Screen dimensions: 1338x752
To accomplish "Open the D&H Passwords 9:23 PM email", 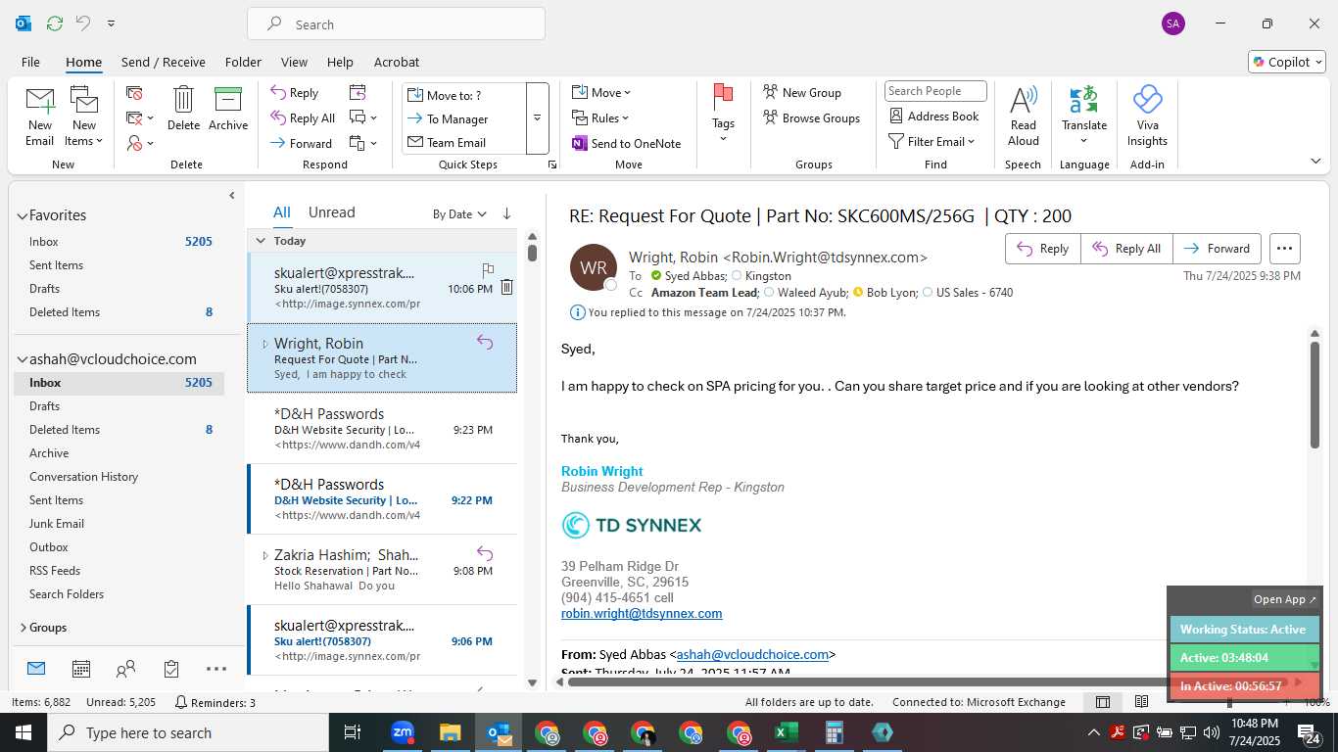I will 382,429.
